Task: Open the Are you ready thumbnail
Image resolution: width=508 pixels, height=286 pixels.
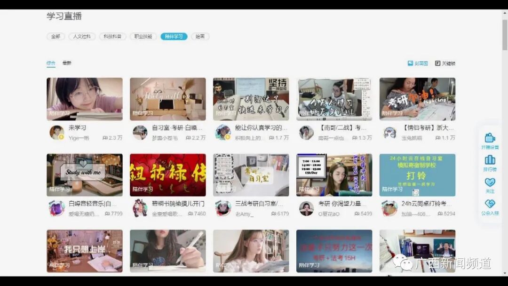Action: pyautogui.click(x=334, y=175)
